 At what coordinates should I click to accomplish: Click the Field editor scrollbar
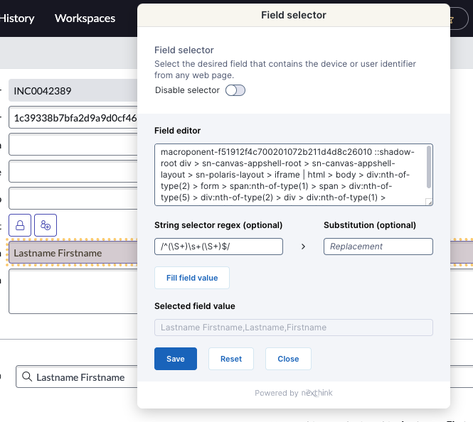pos(429,167)
